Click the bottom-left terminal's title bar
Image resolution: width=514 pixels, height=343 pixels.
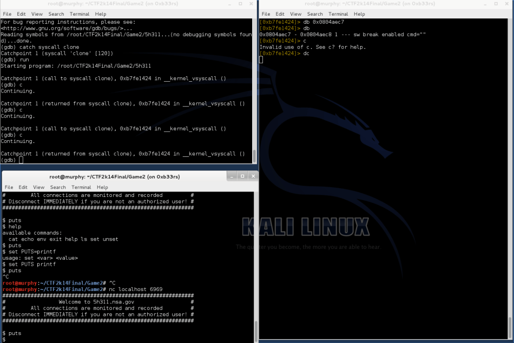click(114, 176)
